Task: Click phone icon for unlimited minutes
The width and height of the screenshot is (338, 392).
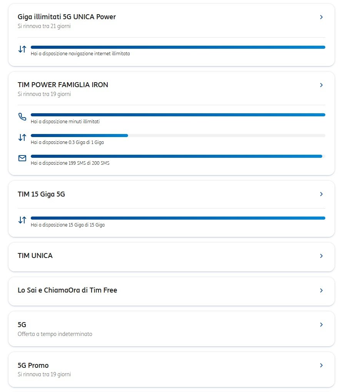Action: (22, 117)
